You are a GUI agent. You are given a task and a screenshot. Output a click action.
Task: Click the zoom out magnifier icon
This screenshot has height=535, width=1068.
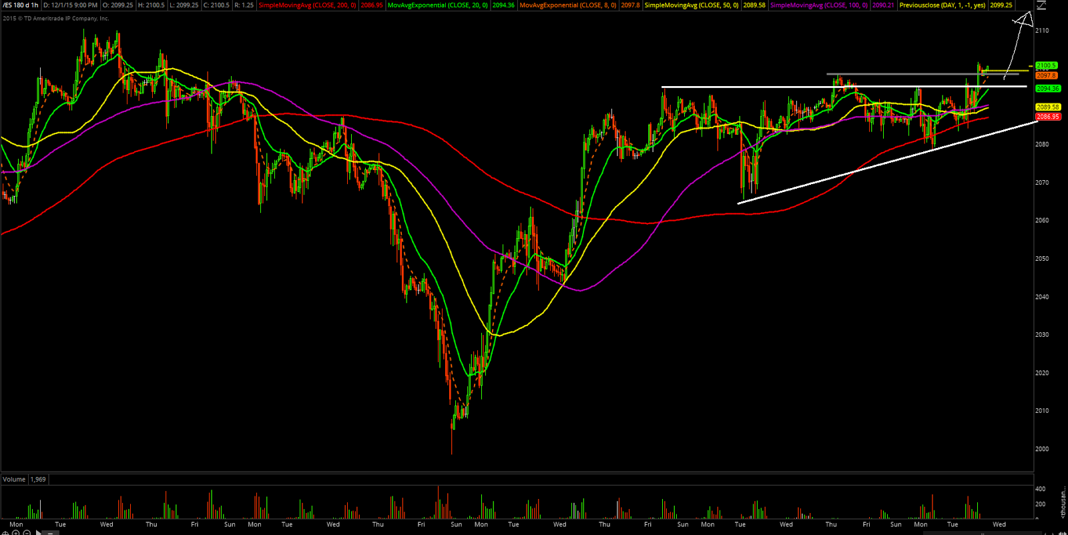[27, 532]
